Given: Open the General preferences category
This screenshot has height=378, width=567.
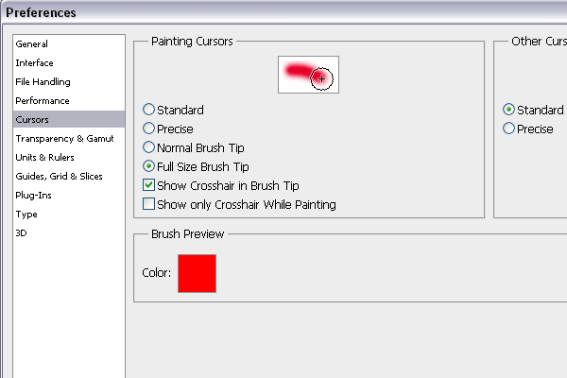Looking at the screenshot, I should 69,44.
